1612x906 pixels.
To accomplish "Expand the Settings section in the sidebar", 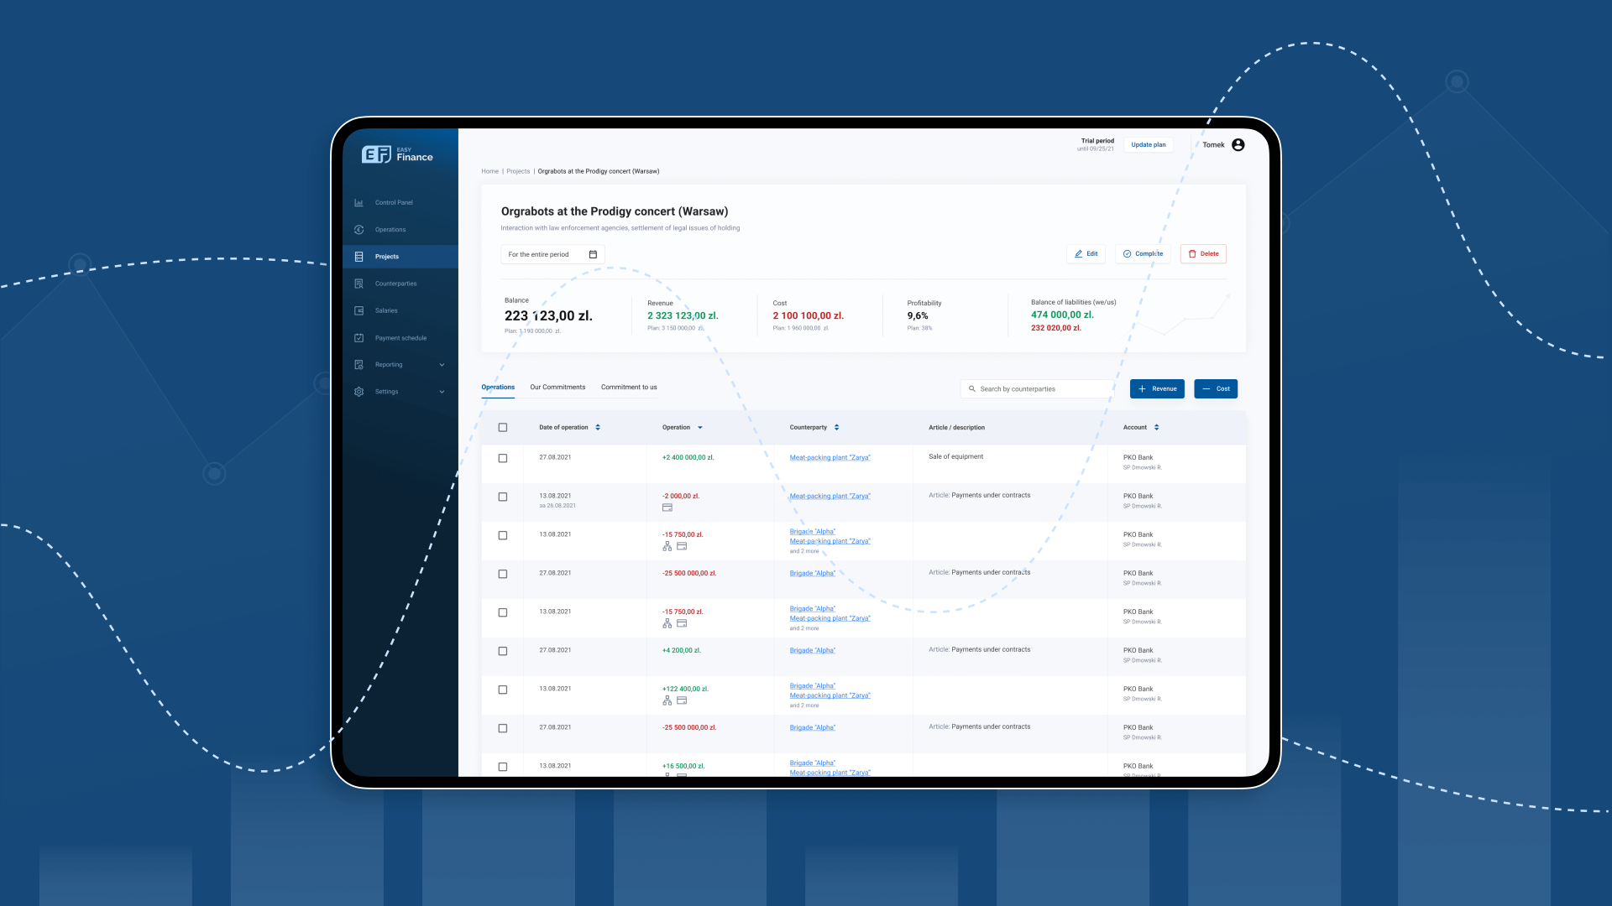I will (386, 391).
